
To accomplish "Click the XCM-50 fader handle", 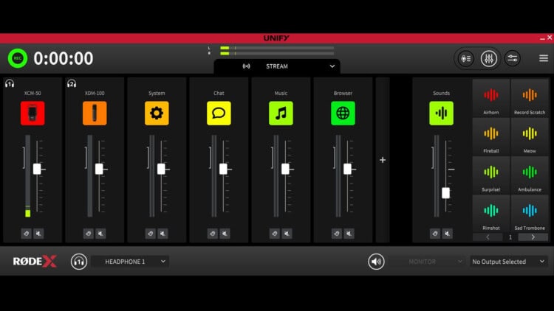I will point(37,169).
